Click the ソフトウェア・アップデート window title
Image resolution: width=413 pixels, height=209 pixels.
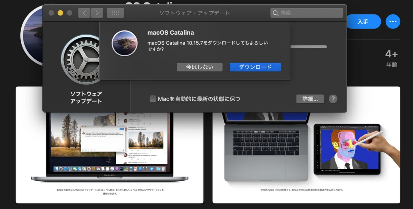coord(194,13)
